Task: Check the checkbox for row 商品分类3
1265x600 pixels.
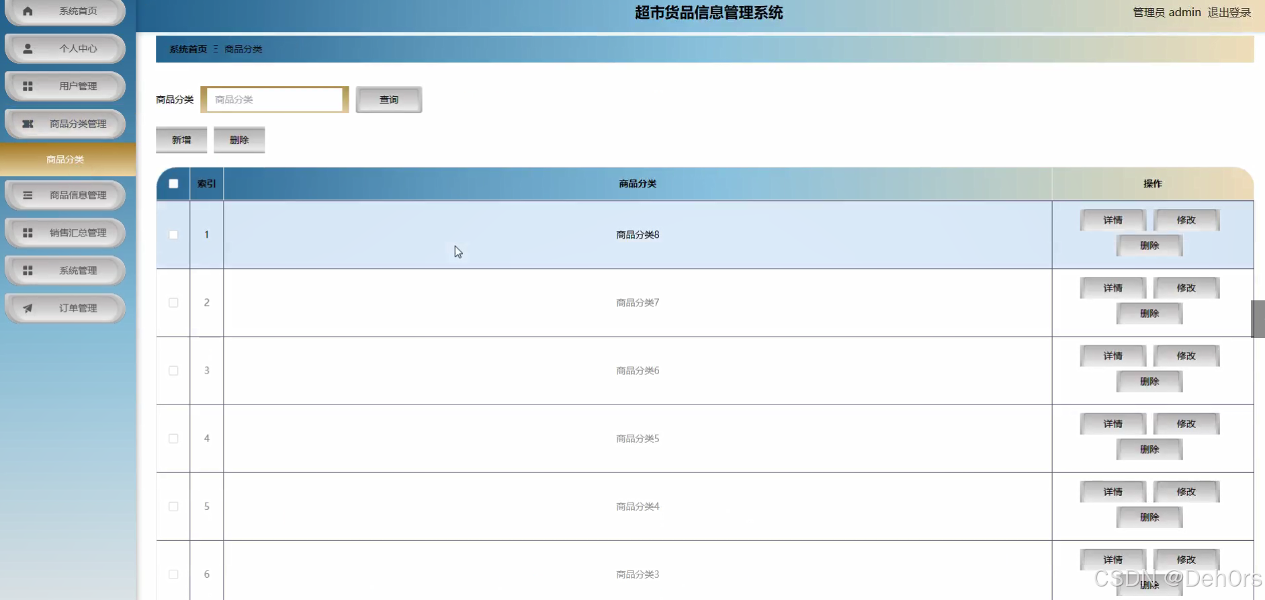Action: click(x=173, y=574)
